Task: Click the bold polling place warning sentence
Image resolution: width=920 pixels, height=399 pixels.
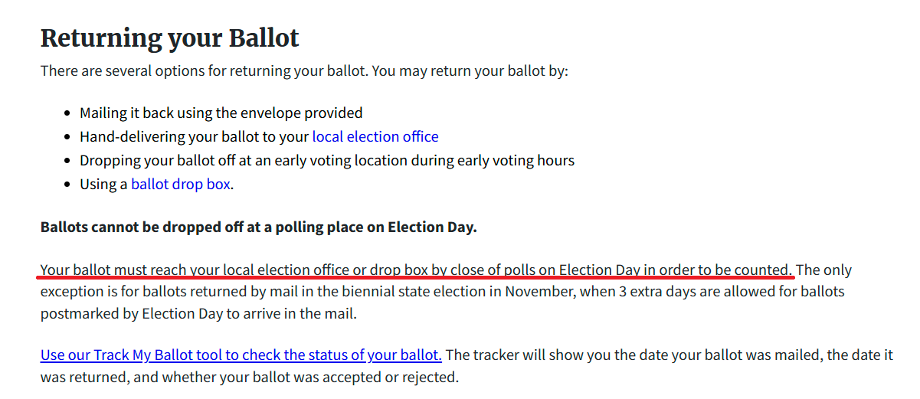Action: coord(258,227)
